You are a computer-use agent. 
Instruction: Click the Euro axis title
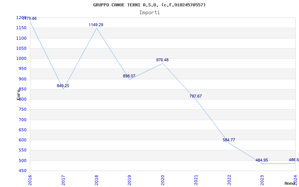[x=18, y=95]
